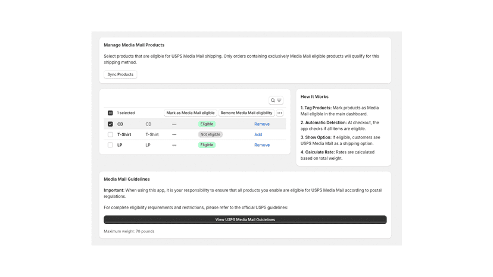Remove eligibility for the CD row
The width and height of the screenshot is (493, 277).
point(262,124)
